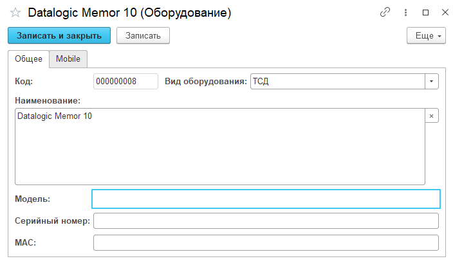Close the Datalogic Memor 10 form
The image size is (453, 261).
(x=445, y=12)
